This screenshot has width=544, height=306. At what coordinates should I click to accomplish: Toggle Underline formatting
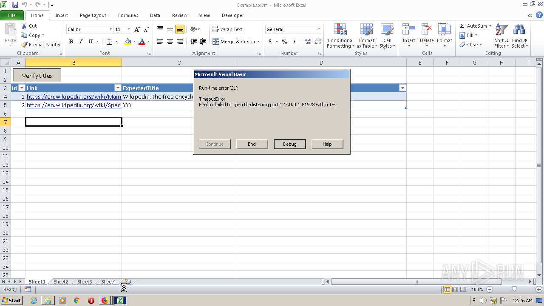91,42
